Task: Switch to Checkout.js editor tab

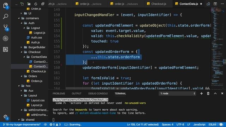Action: (x=158, y=4)
